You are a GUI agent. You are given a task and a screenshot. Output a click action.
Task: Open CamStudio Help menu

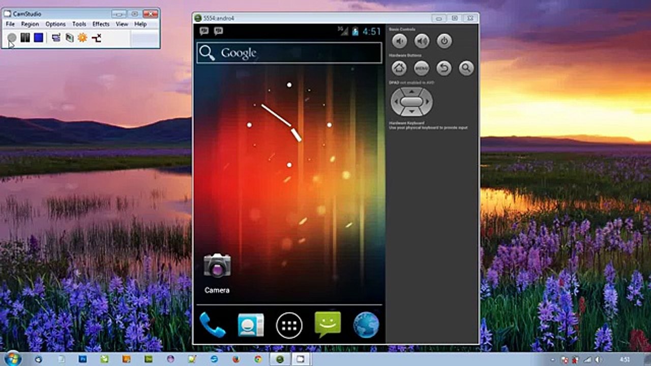(140, 24)
